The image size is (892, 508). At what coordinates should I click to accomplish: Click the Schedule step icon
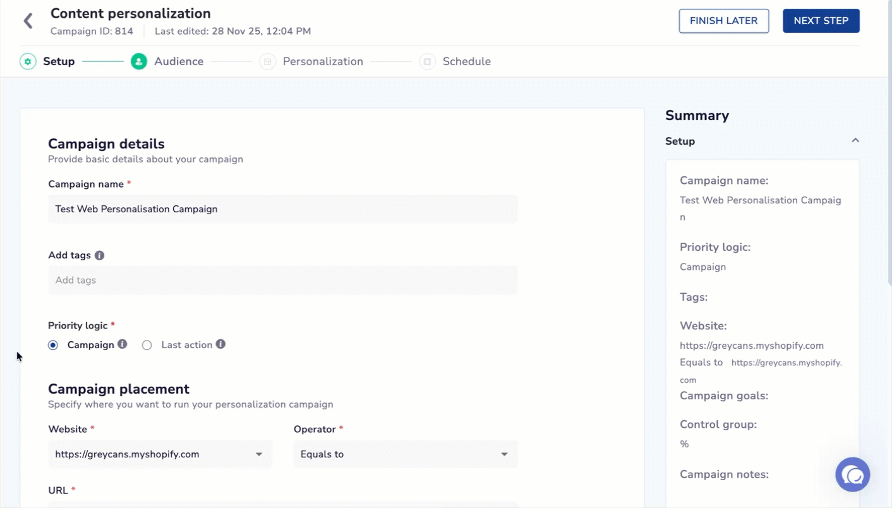click(428, 61)
